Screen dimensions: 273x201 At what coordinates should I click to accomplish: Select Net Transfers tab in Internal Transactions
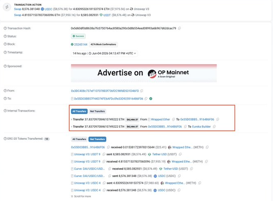[97, 112]
